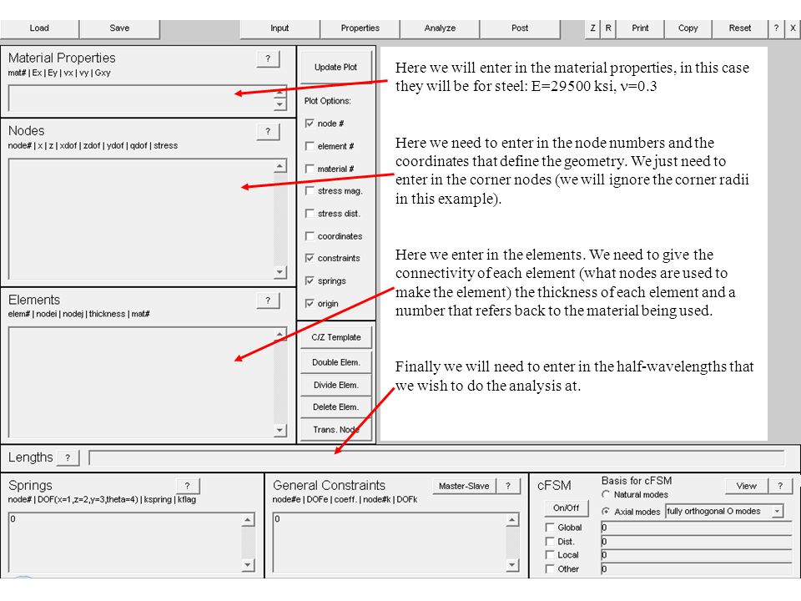Open cFSM help button
The width and height of the screenshot is (801, 601).
point(781,486)
